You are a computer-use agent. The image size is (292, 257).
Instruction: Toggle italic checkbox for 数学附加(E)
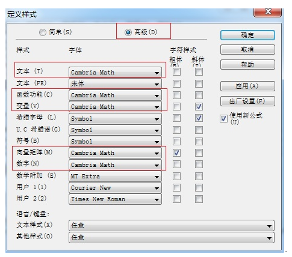coord(199,177)
